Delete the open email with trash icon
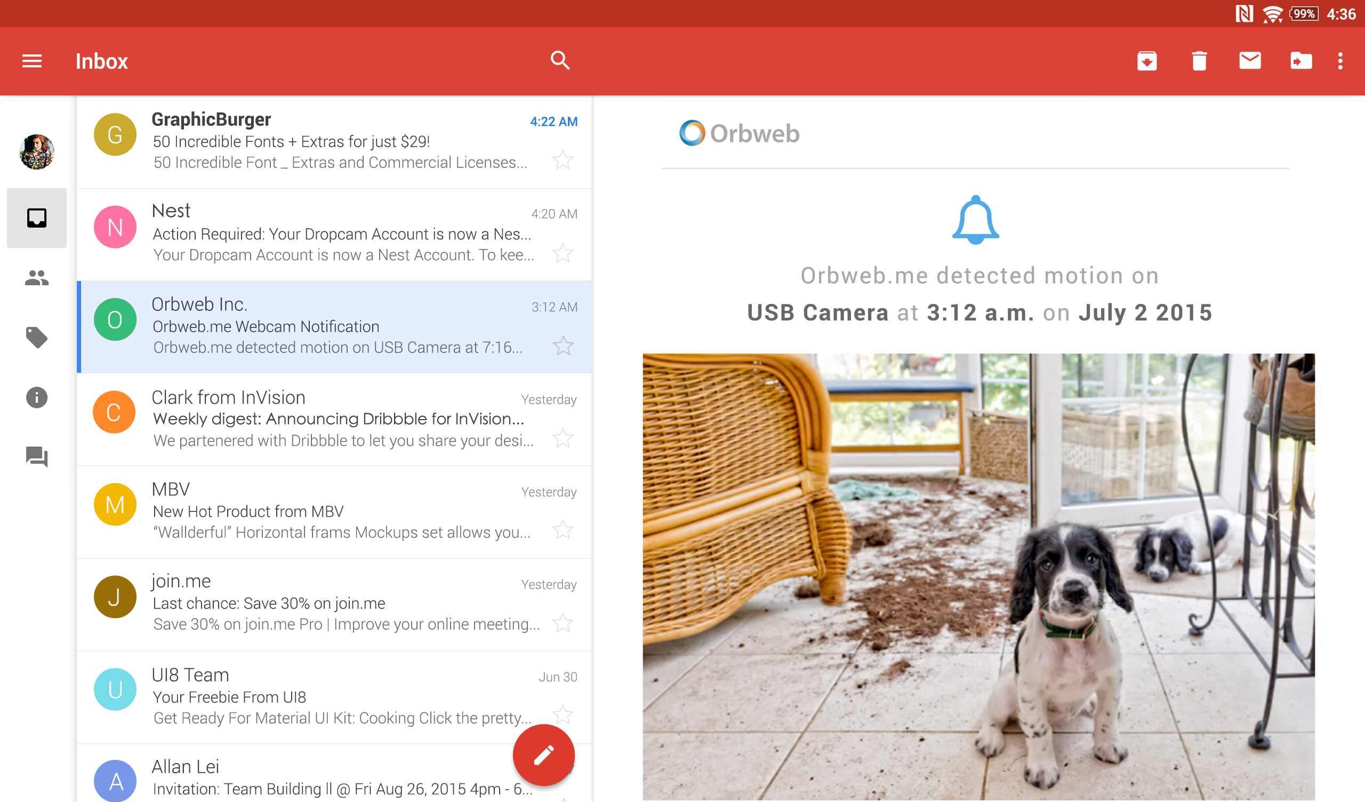The width and height of the screenshot is (1365, 802). [x=1199, y=61]
